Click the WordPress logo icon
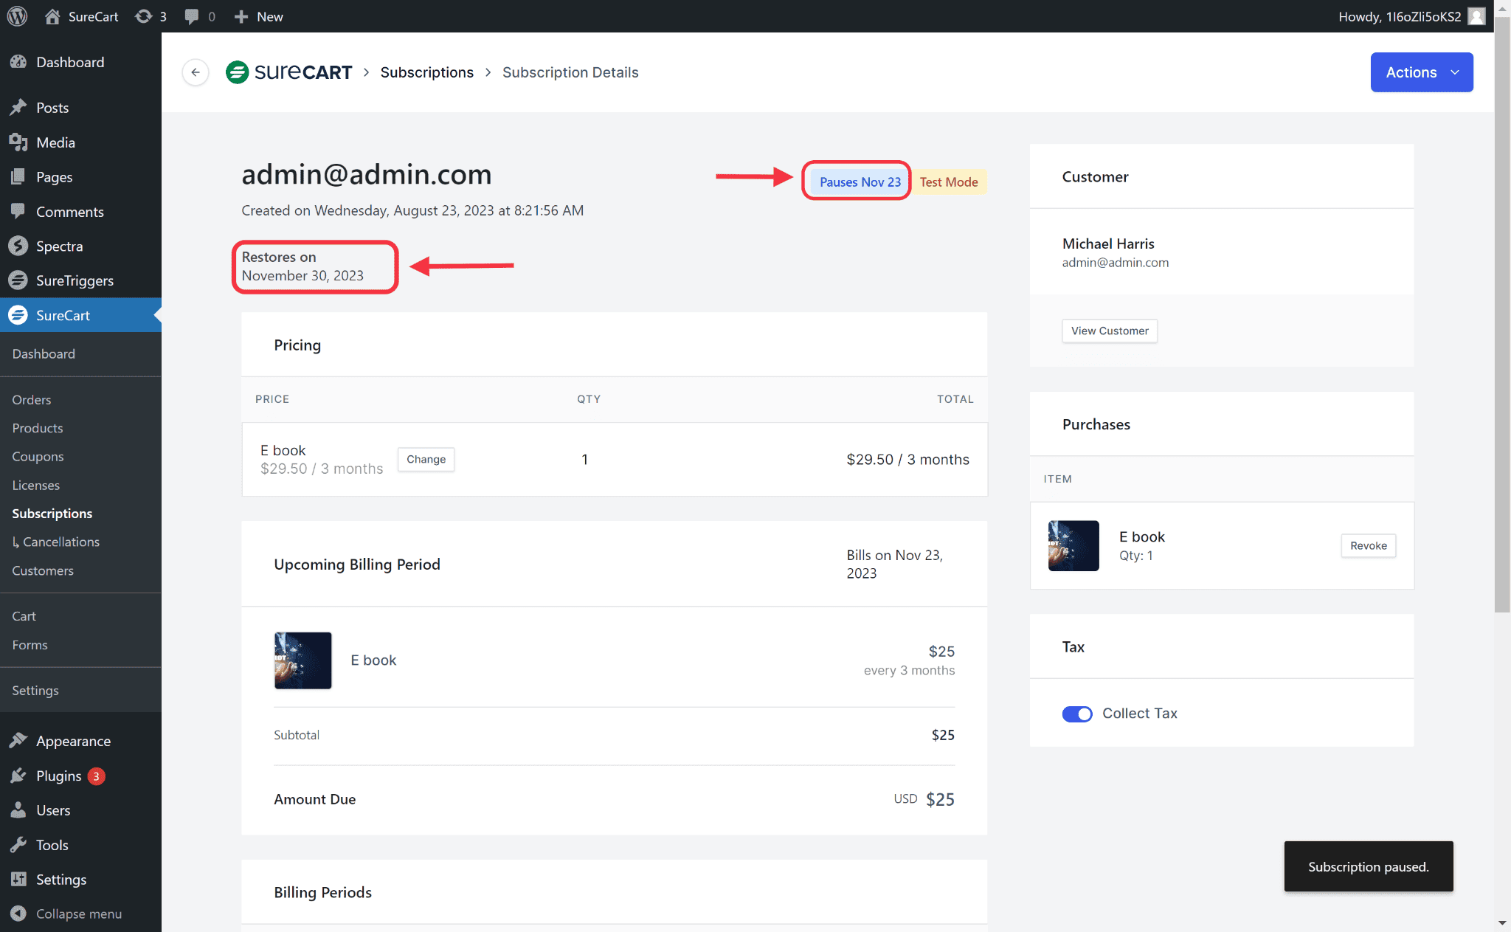The width and height of the screenshot is (1511, 932). (17, 16)
